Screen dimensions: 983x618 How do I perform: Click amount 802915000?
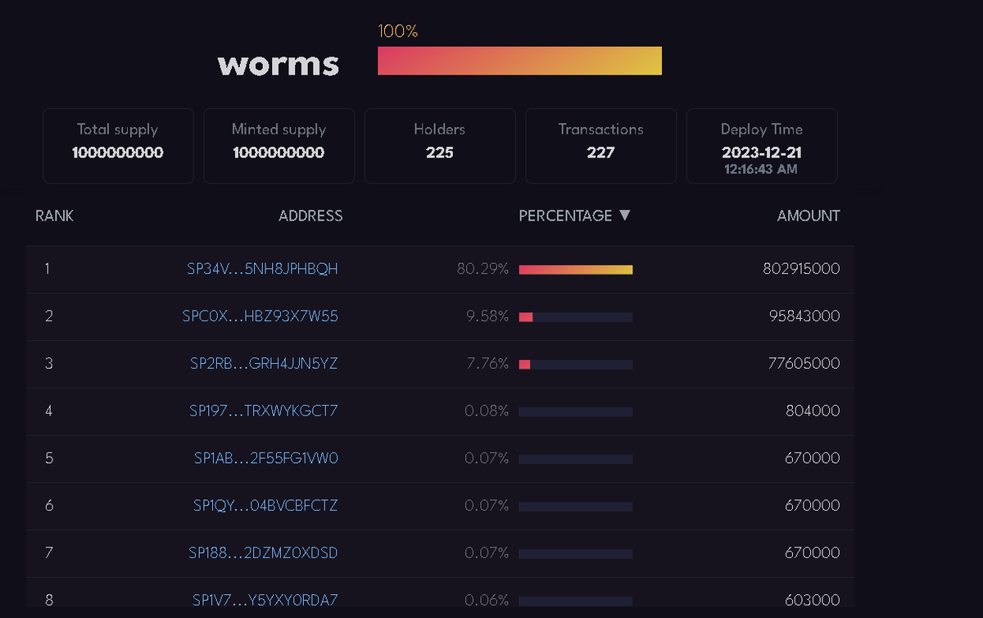click(801, 269)
